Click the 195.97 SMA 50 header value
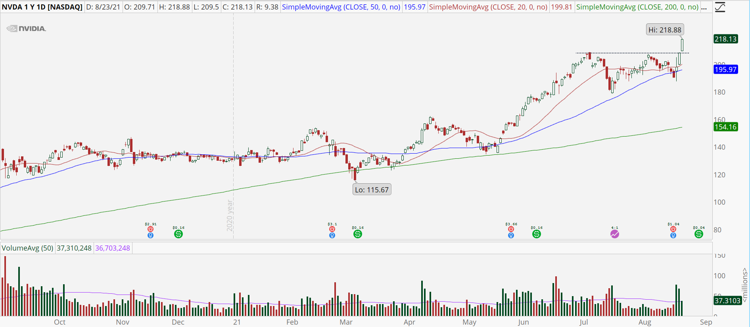This screenshot has width=750, height=327. [414, 7]
